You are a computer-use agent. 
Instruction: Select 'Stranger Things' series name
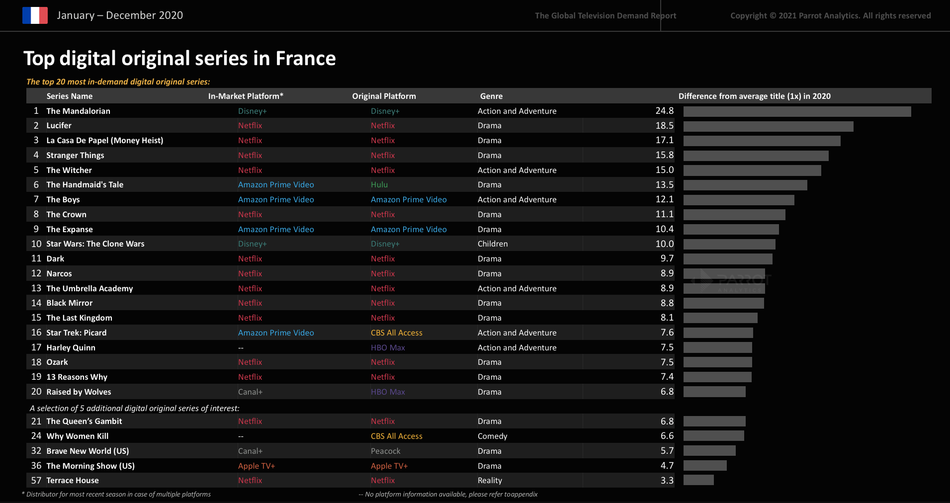click(x=75, y=155)
